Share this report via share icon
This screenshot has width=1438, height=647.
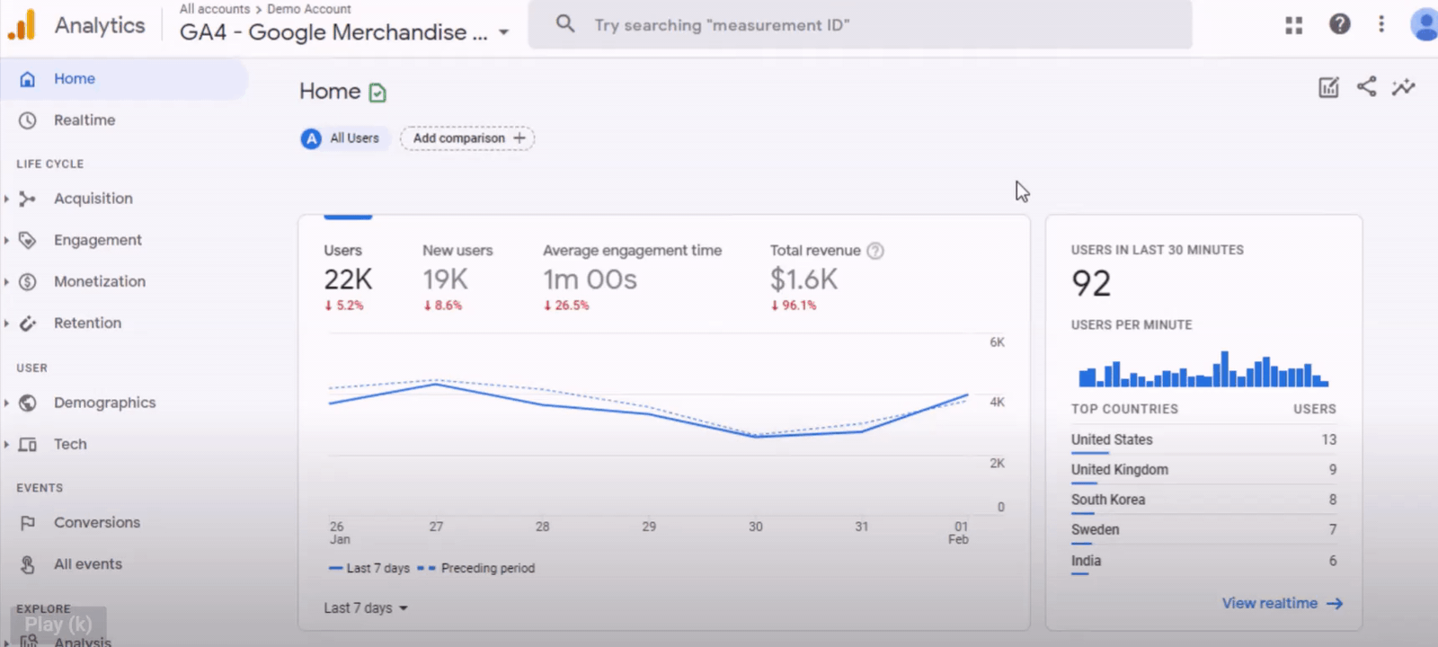[1366, 86]
